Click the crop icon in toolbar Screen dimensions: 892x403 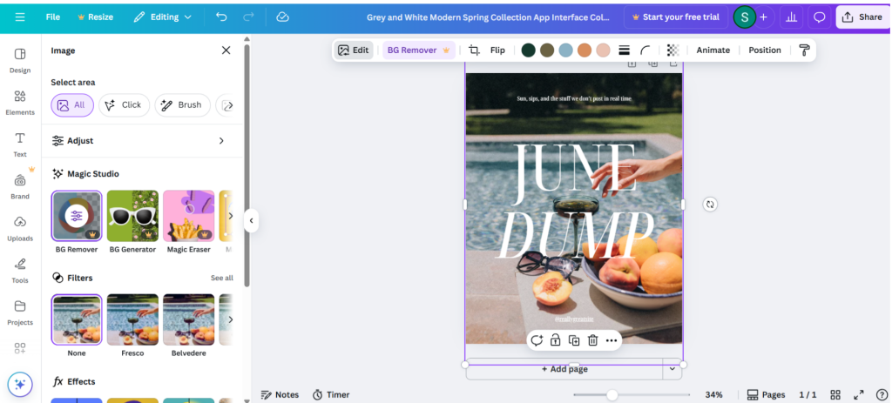[475, 50]
